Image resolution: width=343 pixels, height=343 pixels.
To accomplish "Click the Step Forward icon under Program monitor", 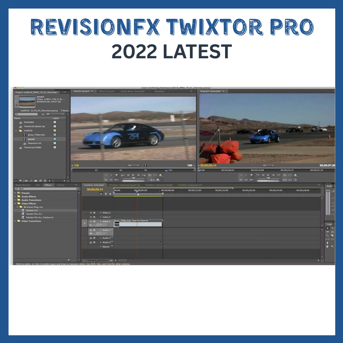I will pos(273,174).
